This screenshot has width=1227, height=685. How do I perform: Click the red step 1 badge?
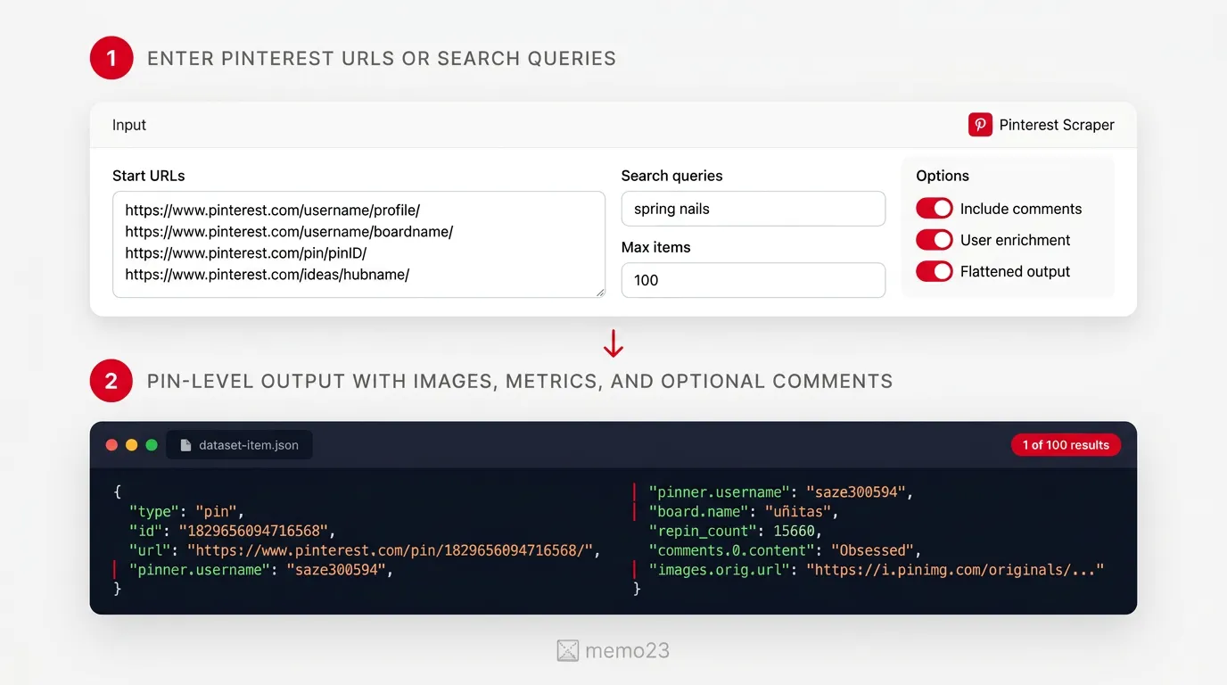tap(111, 59)
